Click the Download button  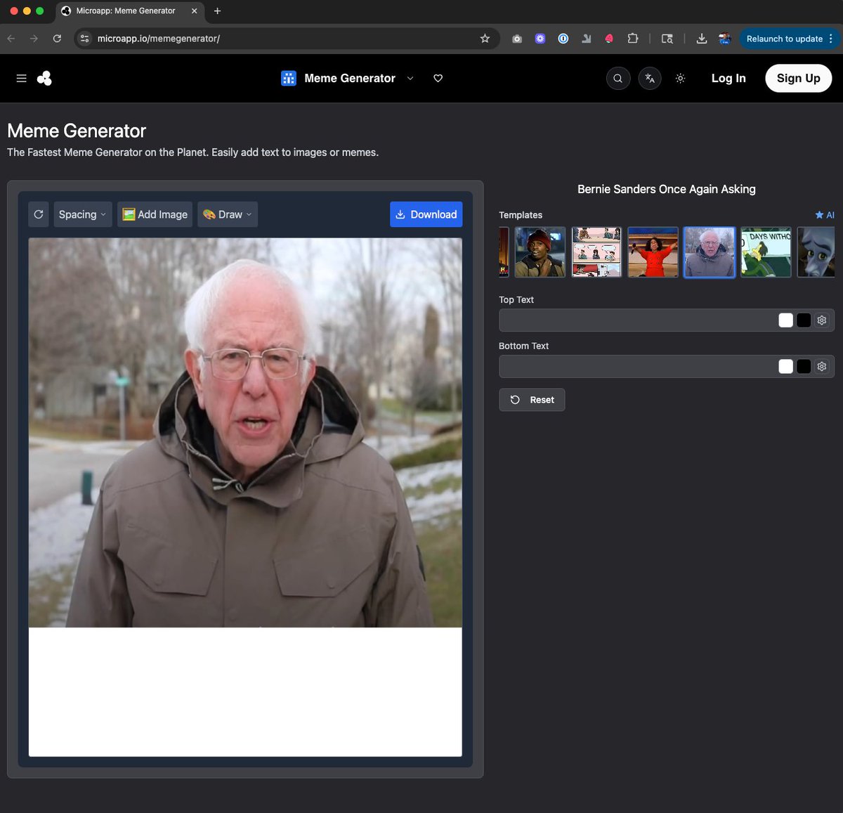[426, 214]
